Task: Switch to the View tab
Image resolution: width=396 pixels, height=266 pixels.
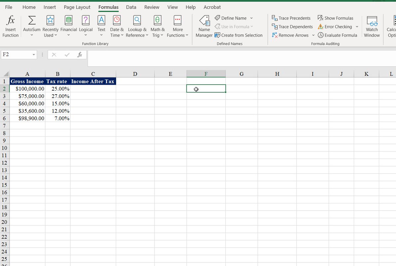Action: pyautogui.click(x=173, y=7)
